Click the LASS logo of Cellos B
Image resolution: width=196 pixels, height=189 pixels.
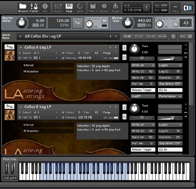coord(9,115)
